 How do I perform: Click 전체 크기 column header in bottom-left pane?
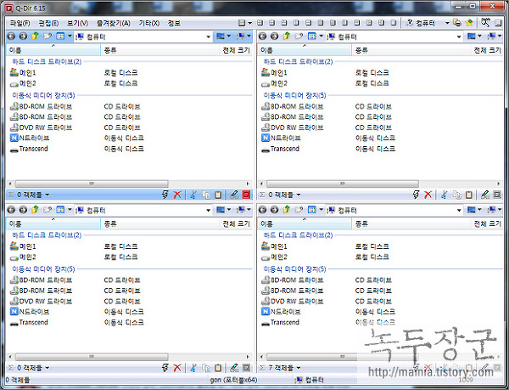click(236, 223)
